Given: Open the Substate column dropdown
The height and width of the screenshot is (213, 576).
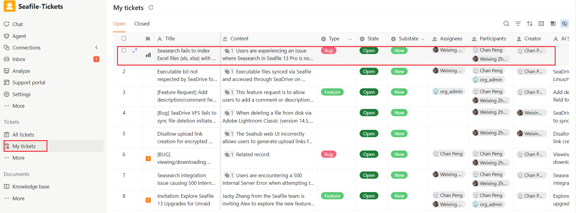Looking at the screenshot, I should pos(423,39).
